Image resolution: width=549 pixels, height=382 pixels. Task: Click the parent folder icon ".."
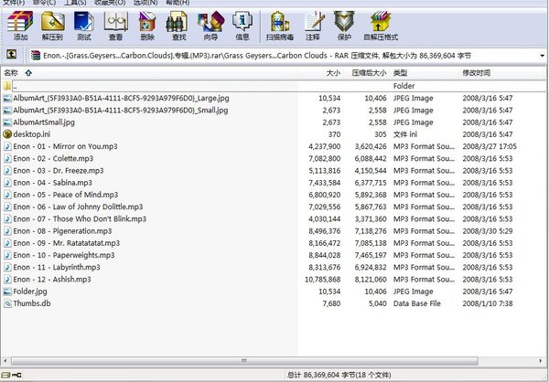(x=7, y=86)
